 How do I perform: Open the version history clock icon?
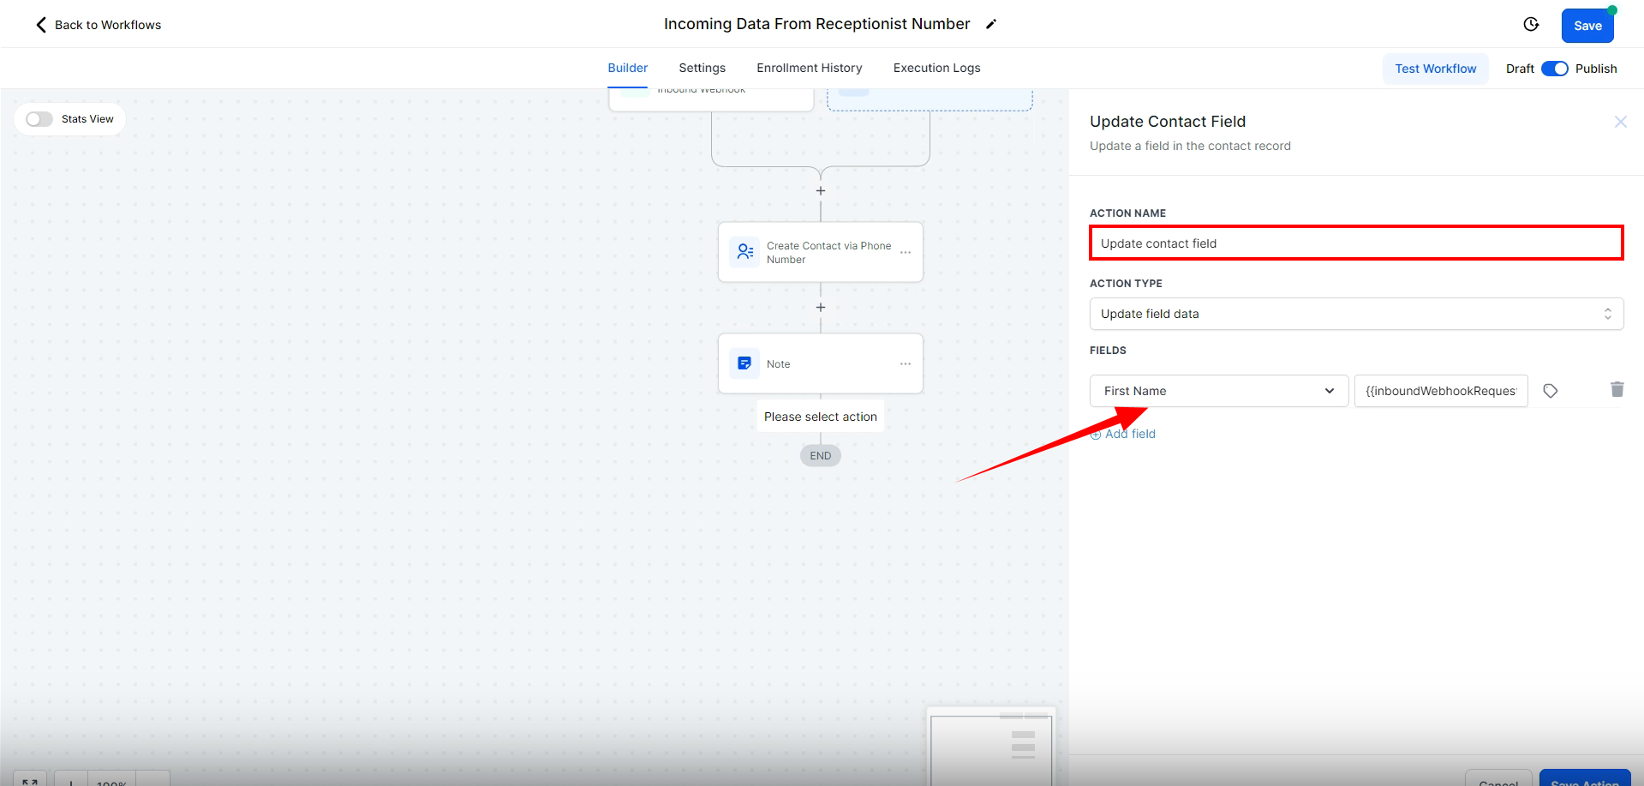(1531, 25)
